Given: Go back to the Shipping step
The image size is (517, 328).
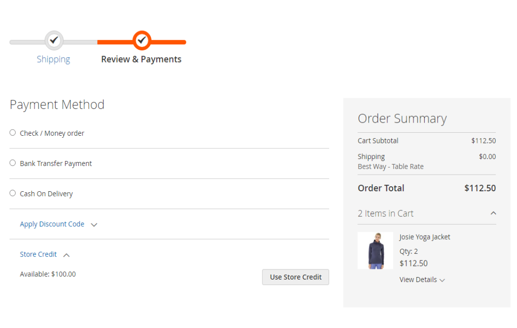Looking at the screenshot, I should pos(54,60).
